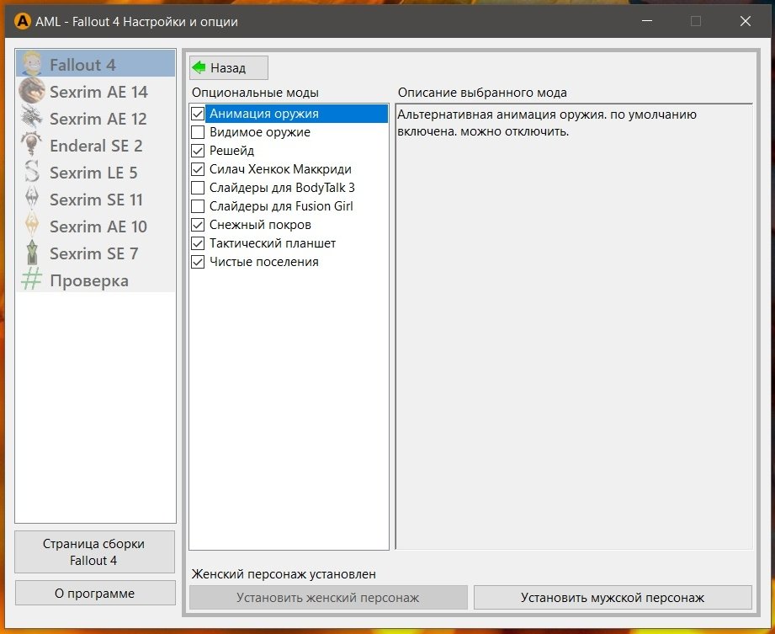This screenshot has width=775, height=634.
Task: Open Страница сборки Fallout 4
Action: [94, 552]
